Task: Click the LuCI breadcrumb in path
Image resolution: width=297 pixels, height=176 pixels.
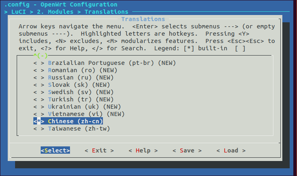Action: pyautogui.click(x=19, y=12)
